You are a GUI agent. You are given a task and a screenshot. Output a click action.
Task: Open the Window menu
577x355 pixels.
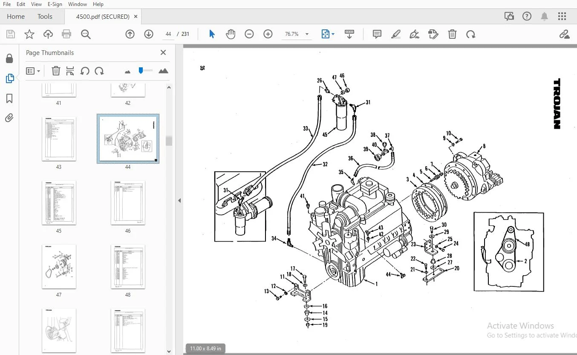[78, 4]
